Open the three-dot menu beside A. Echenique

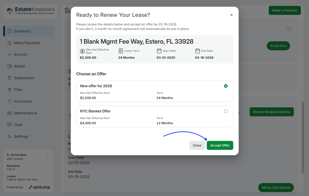click(x=48, y=155)
